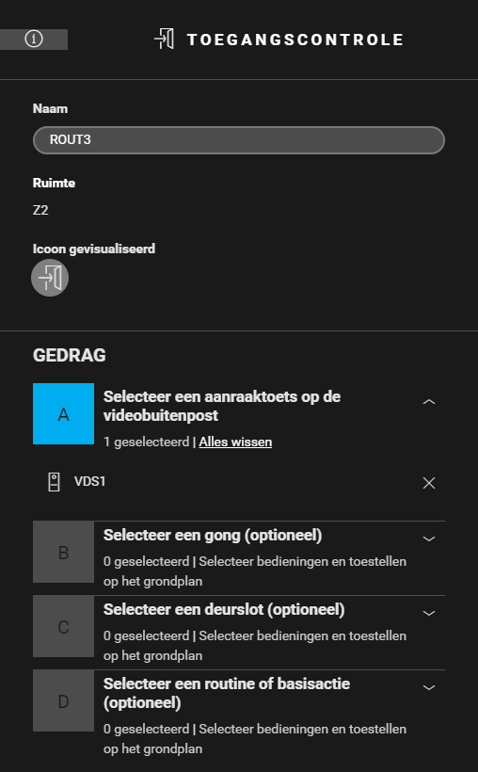
Task: Click the door icon beside Toegangscontrole title
Action: (x=164, y=39)
